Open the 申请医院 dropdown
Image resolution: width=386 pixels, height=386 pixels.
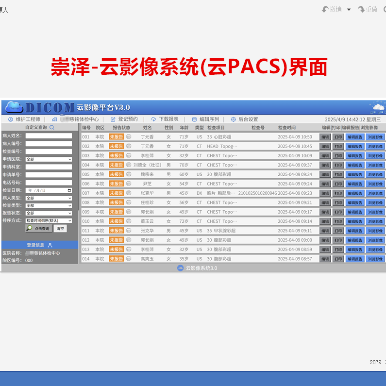pyautogui.click(x=49, y=159)
